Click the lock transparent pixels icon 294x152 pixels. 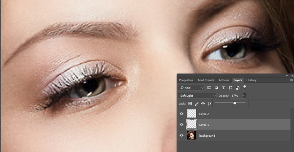[190, 104]
